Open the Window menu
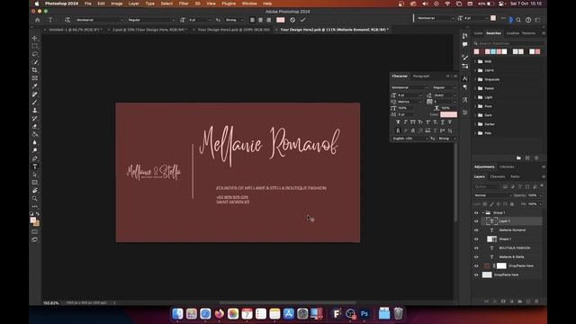576x324 pixels. (x=249, y=4)
